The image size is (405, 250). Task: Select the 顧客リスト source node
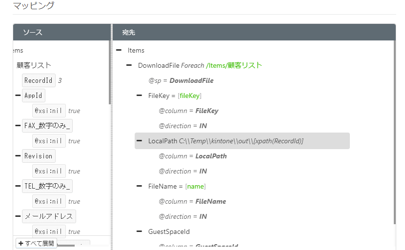(34, 65)
